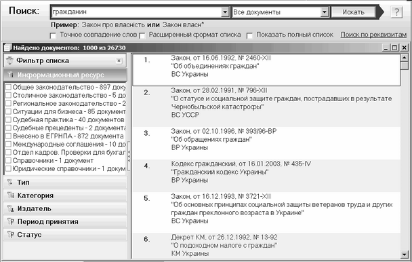The width and height of the screenshot is (412, 262).
Task: Click the results list scroll-down arrow
Action: [405, 254]
